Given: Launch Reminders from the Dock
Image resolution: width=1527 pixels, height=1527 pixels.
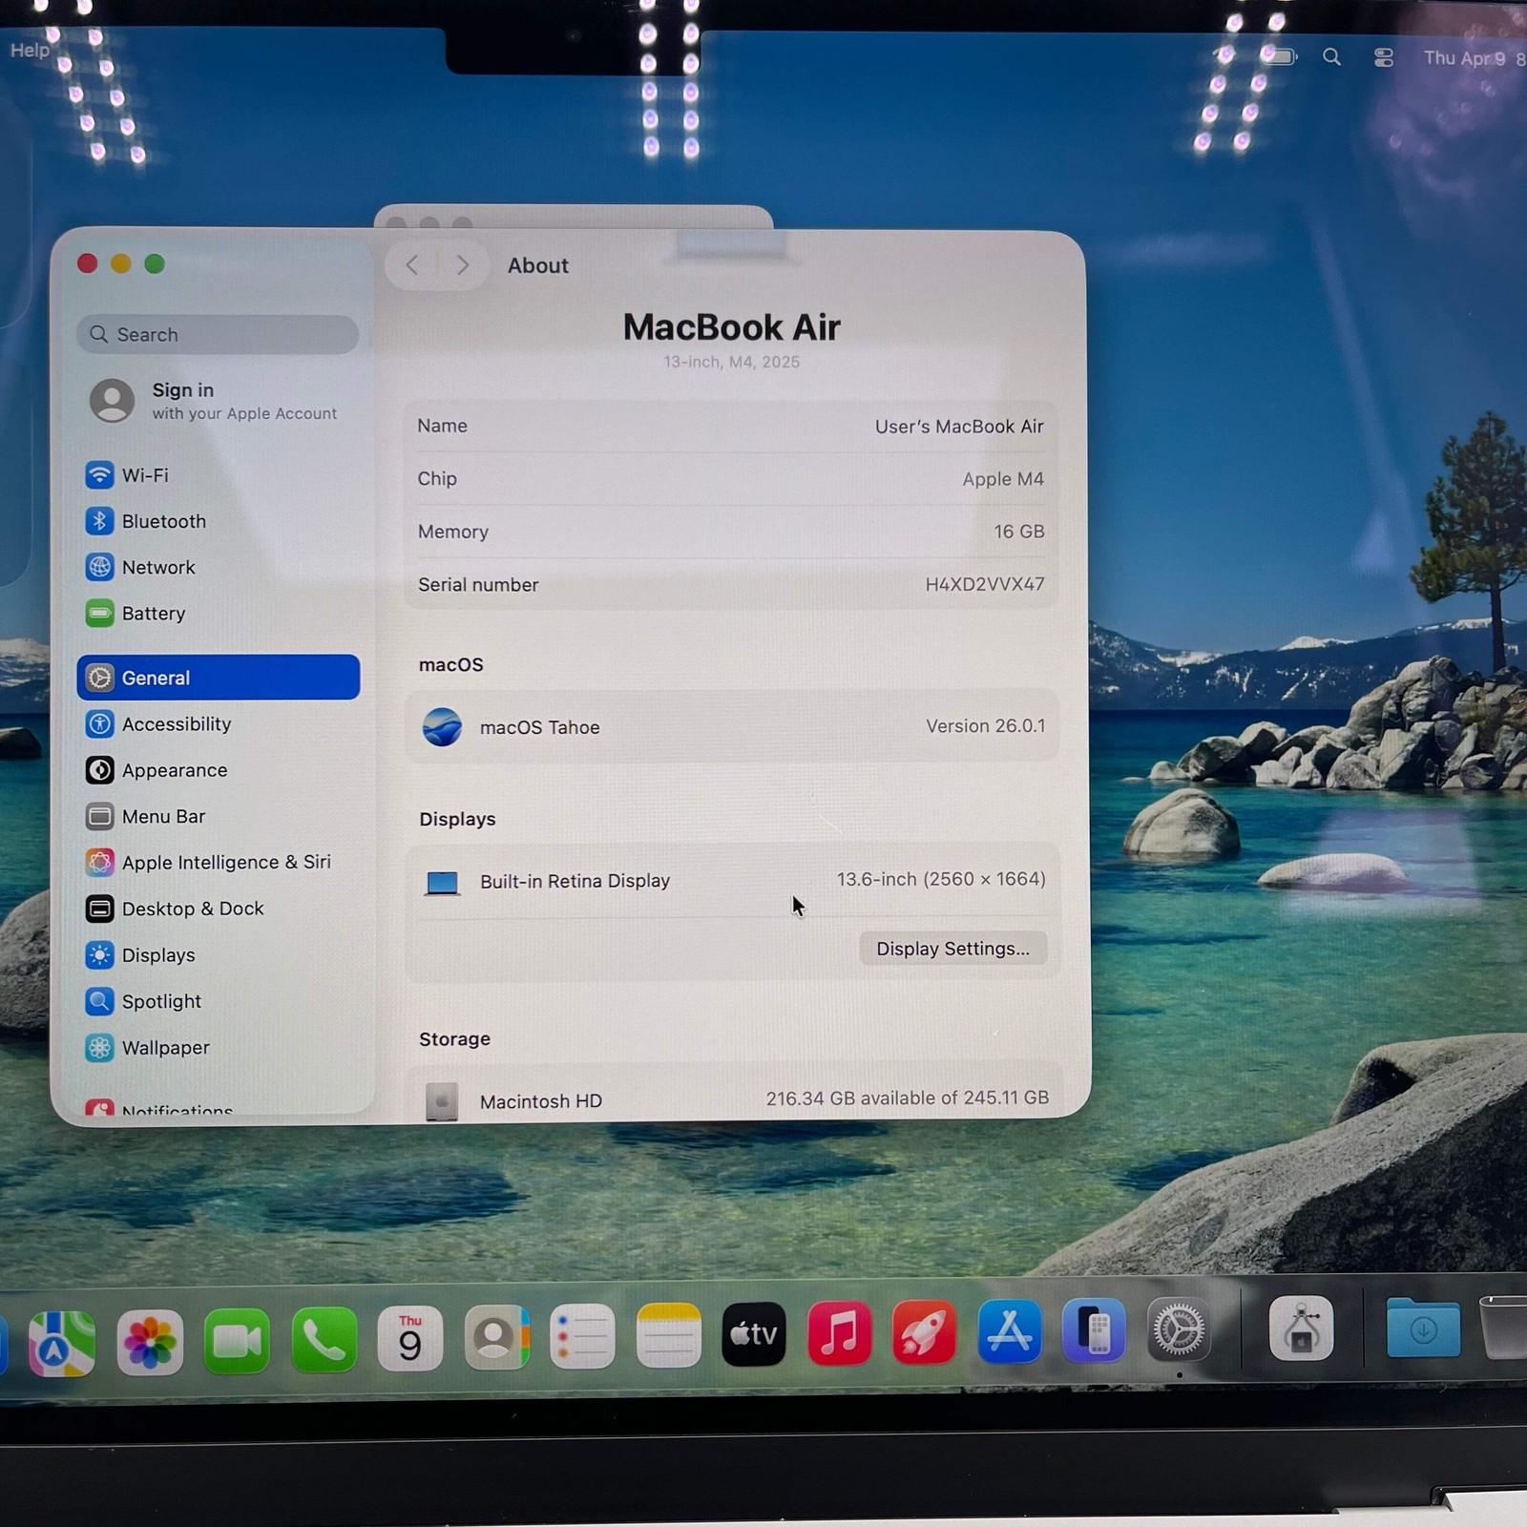Looking at the screenshot, I should pyautogui.click(x=582, y=1336).
